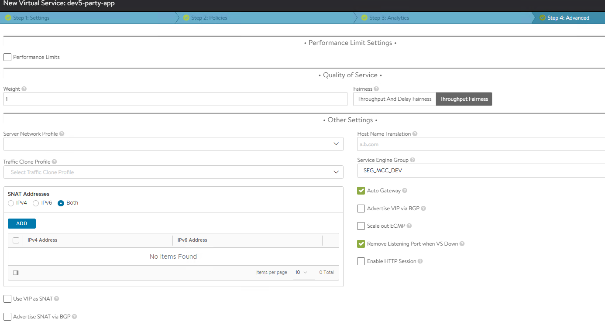Open the Server Network Profile dropdown
The width and height of the screenshot is (605, 325).
point(173,144)
